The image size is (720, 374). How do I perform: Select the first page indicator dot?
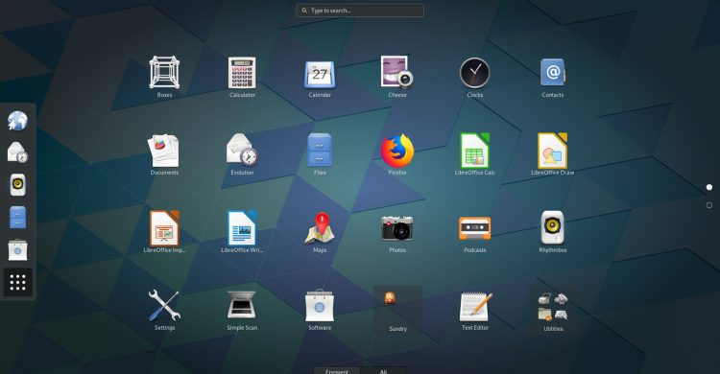click(x=709, y=187)
